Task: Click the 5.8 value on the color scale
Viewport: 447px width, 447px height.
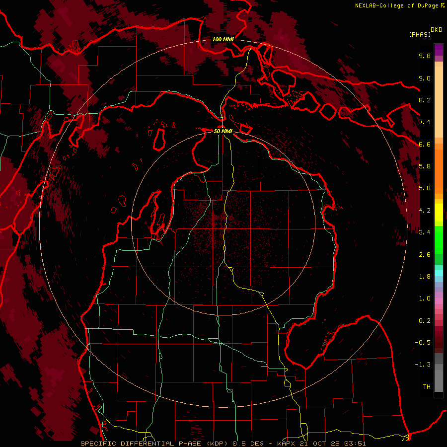Action: point(425,166)
